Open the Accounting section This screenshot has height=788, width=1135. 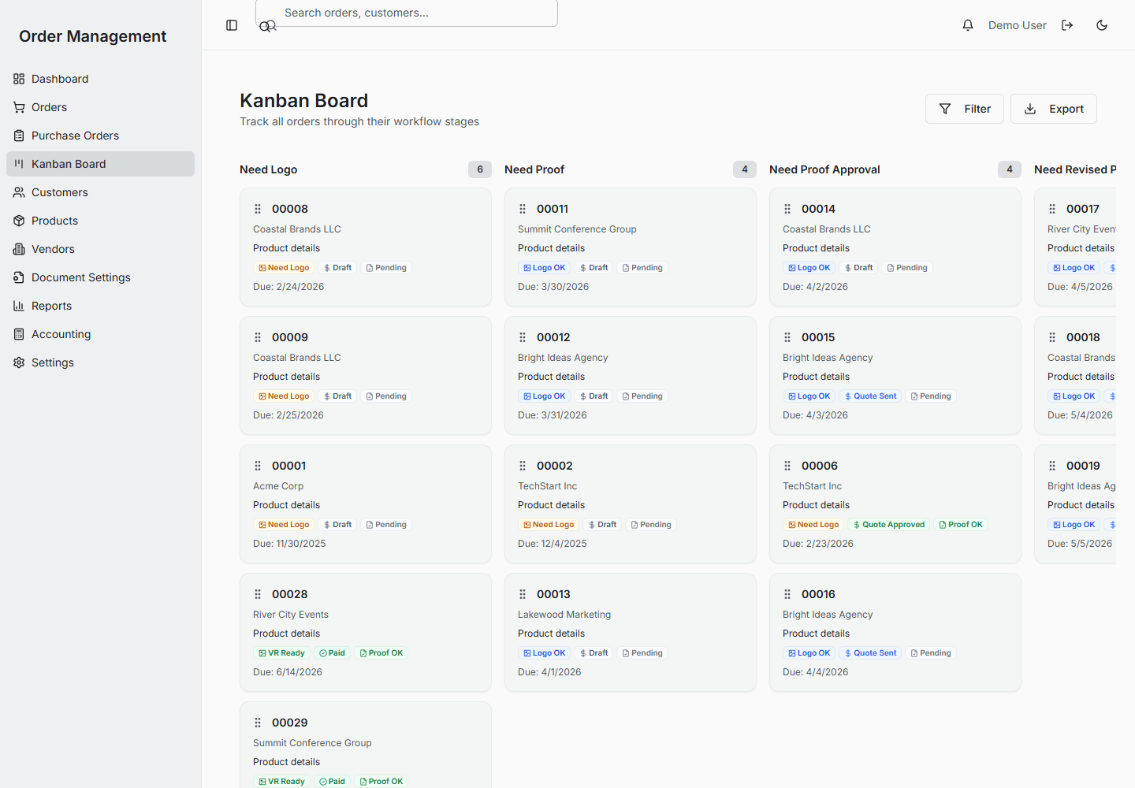click(x=100, y=334)
